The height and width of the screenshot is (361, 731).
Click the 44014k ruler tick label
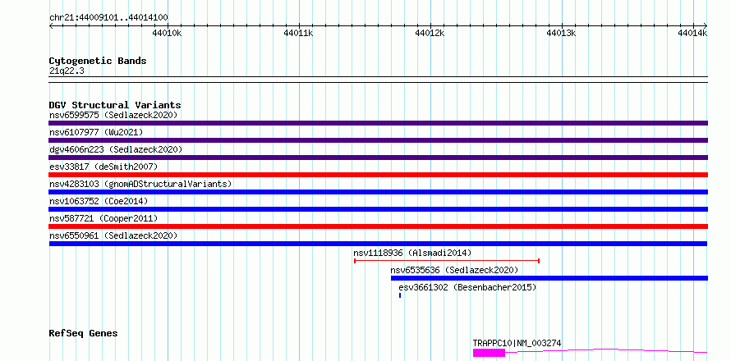pos(692,33)
